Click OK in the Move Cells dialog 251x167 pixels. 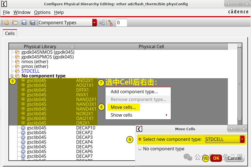coord(216,158)
